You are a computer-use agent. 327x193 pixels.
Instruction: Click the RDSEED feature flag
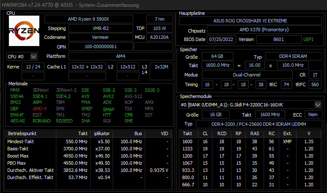(x=64, y=121)
